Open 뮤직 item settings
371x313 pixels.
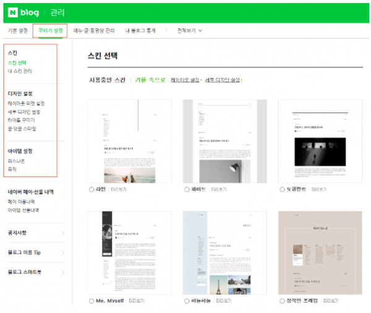pyautogui.click(x=12, y=169)
